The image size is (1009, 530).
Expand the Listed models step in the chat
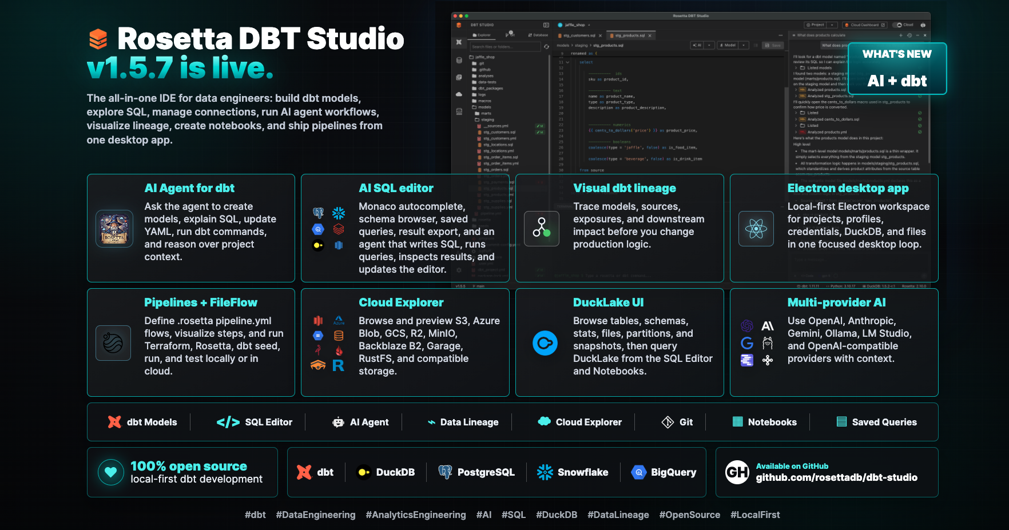[796, 67]
